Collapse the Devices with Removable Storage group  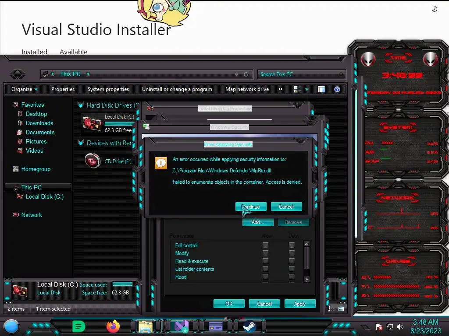tap(81, 143)
